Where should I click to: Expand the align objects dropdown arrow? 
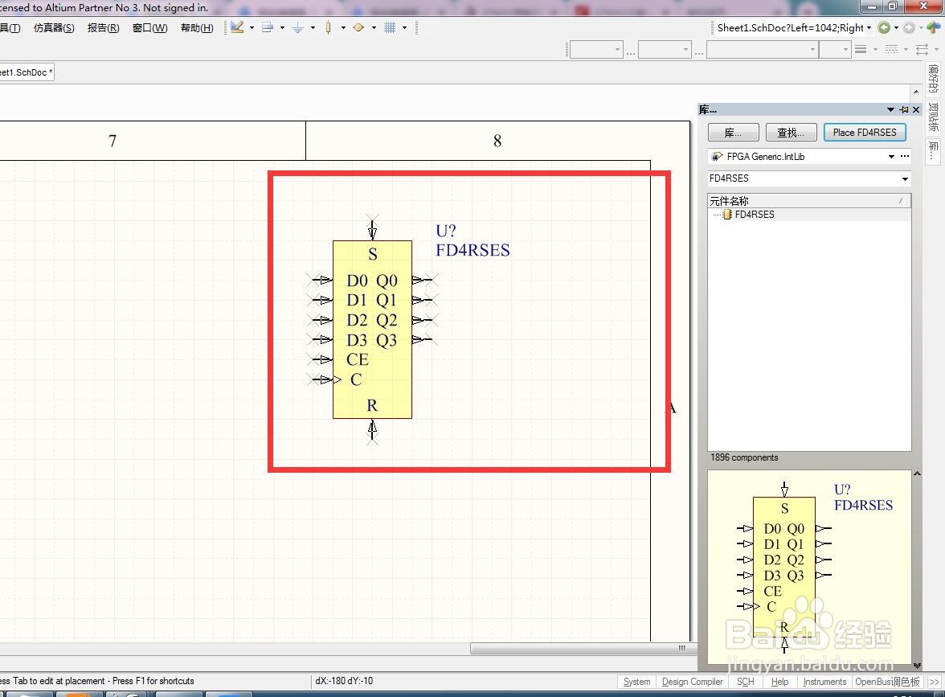pos(282,27)
